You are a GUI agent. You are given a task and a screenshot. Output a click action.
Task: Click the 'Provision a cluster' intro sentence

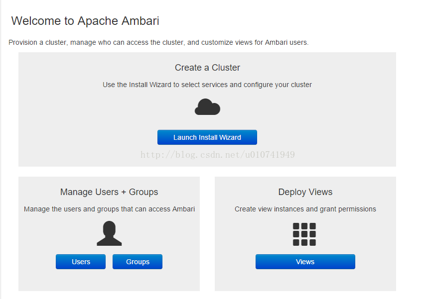[158, 42]
